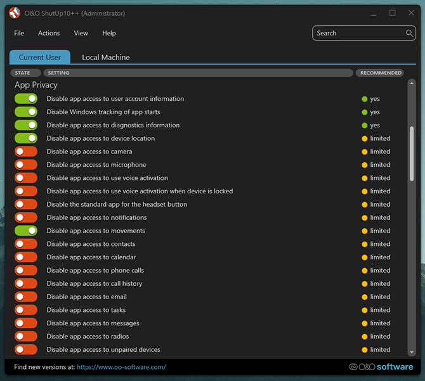Enable Disable app access to radios

26,337
